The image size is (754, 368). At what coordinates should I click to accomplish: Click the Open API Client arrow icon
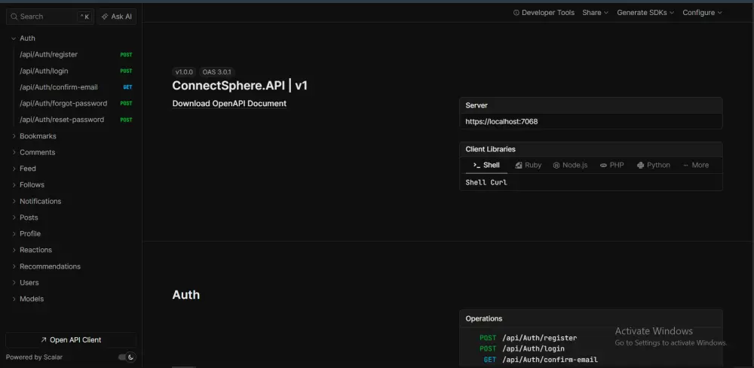pyautogui.click(x=44, y=339)
